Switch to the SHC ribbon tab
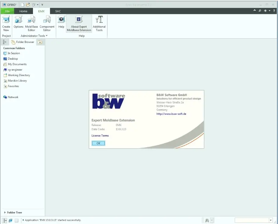The image size is (278, 224). coord(58,11)
